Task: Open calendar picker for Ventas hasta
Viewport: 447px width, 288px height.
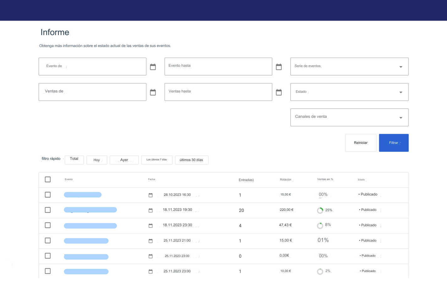Action: (279, 92)
